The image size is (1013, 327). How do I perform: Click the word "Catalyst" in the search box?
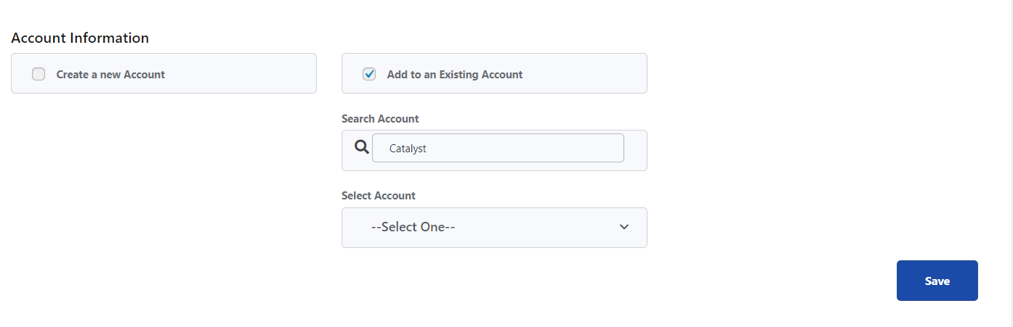(408, 149)
